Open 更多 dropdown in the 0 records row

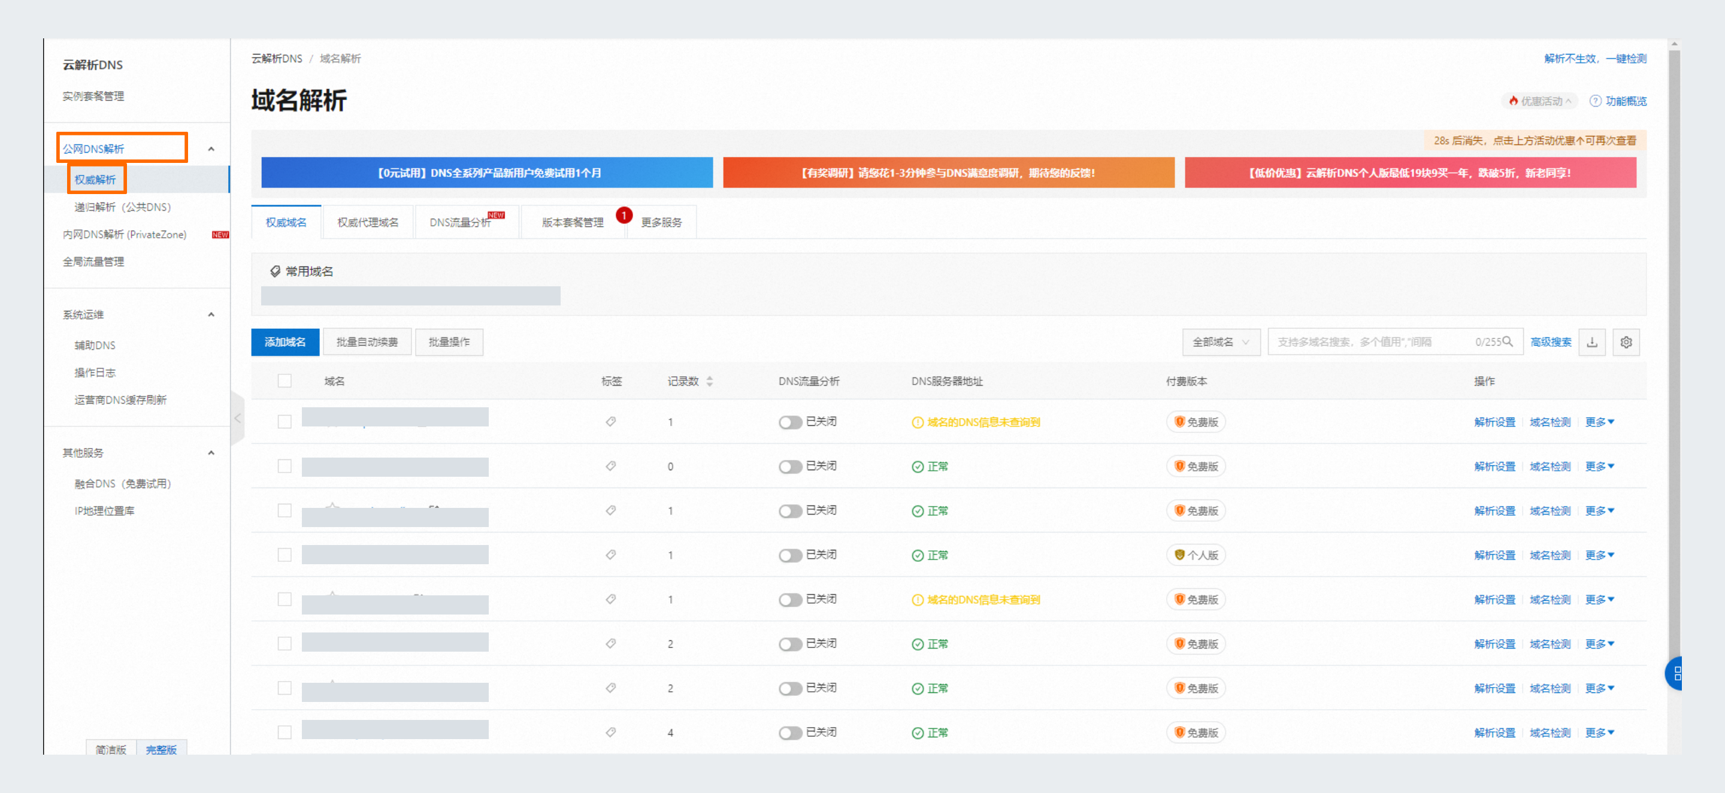[1599, 467]
